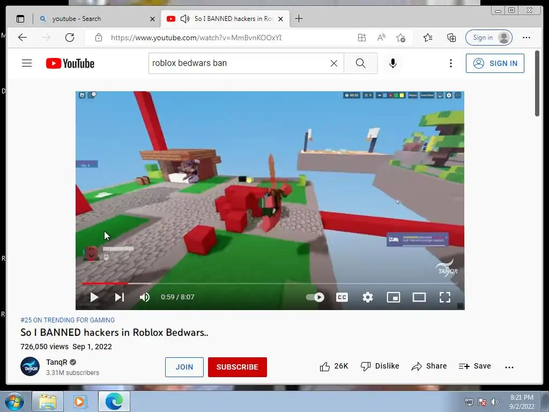
Task: Open a new browser tab
Action: pyautogui.click(x=299, y=19)
